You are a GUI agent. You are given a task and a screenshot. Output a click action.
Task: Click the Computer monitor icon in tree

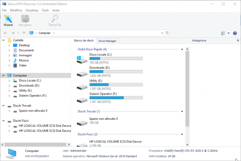coord(9,75)
